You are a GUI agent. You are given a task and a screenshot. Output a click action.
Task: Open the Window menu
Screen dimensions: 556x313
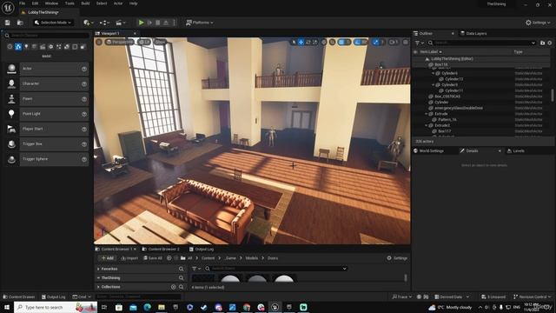tap(51, 3)
